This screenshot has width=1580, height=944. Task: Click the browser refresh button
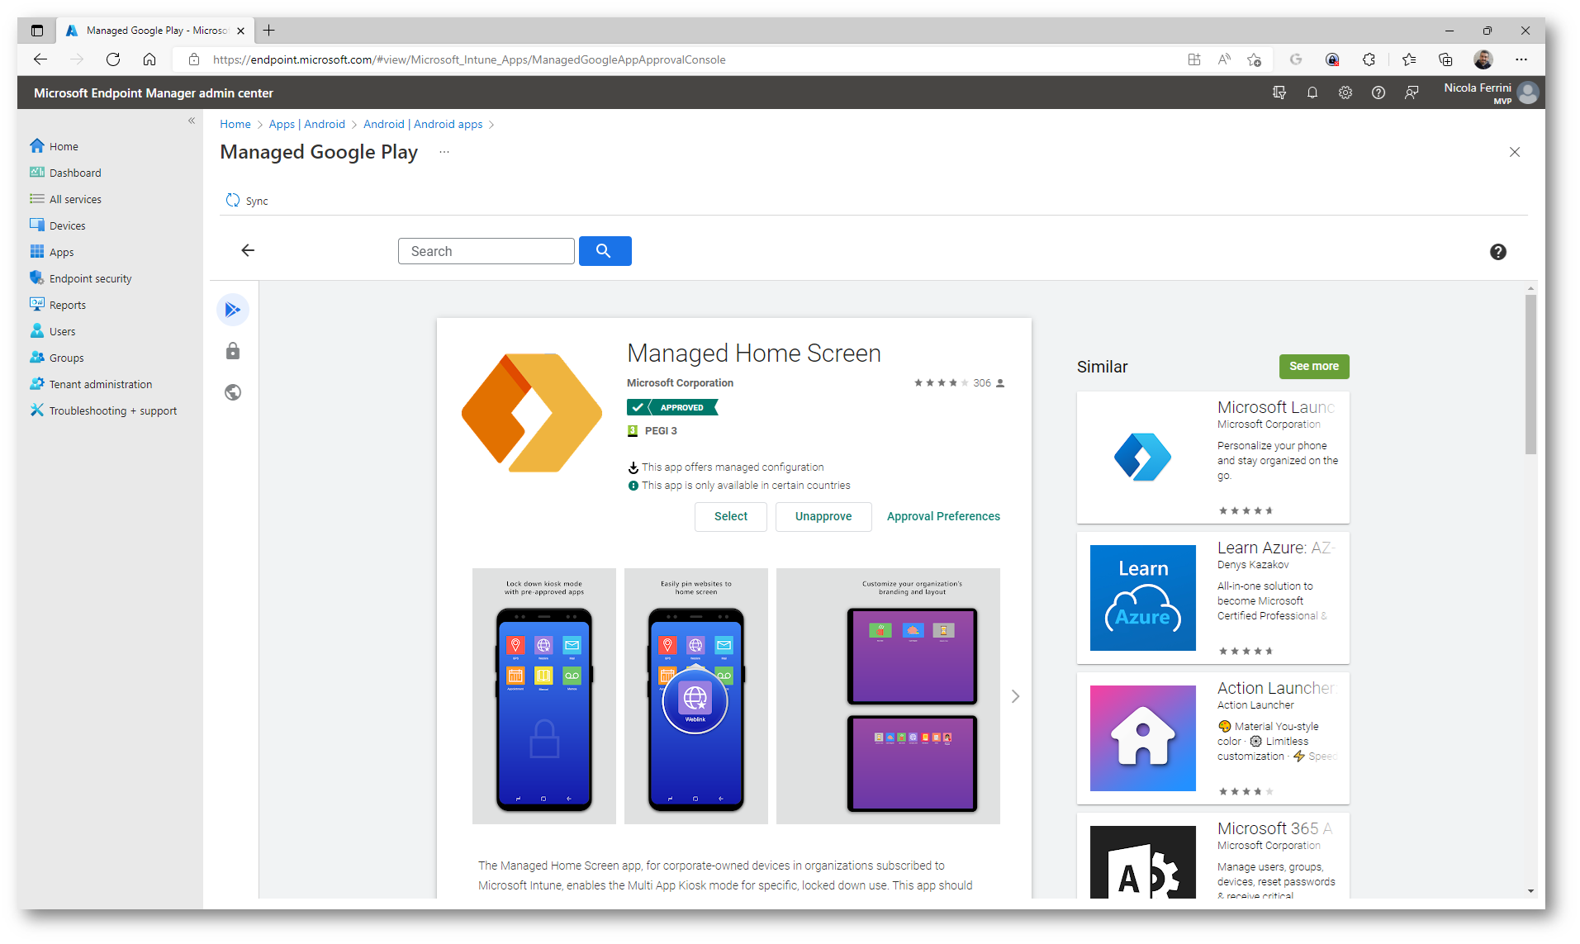[x=113, y=59]
